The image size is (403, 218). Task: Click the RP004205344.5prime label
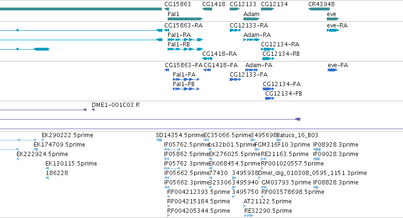pos(198,211)
